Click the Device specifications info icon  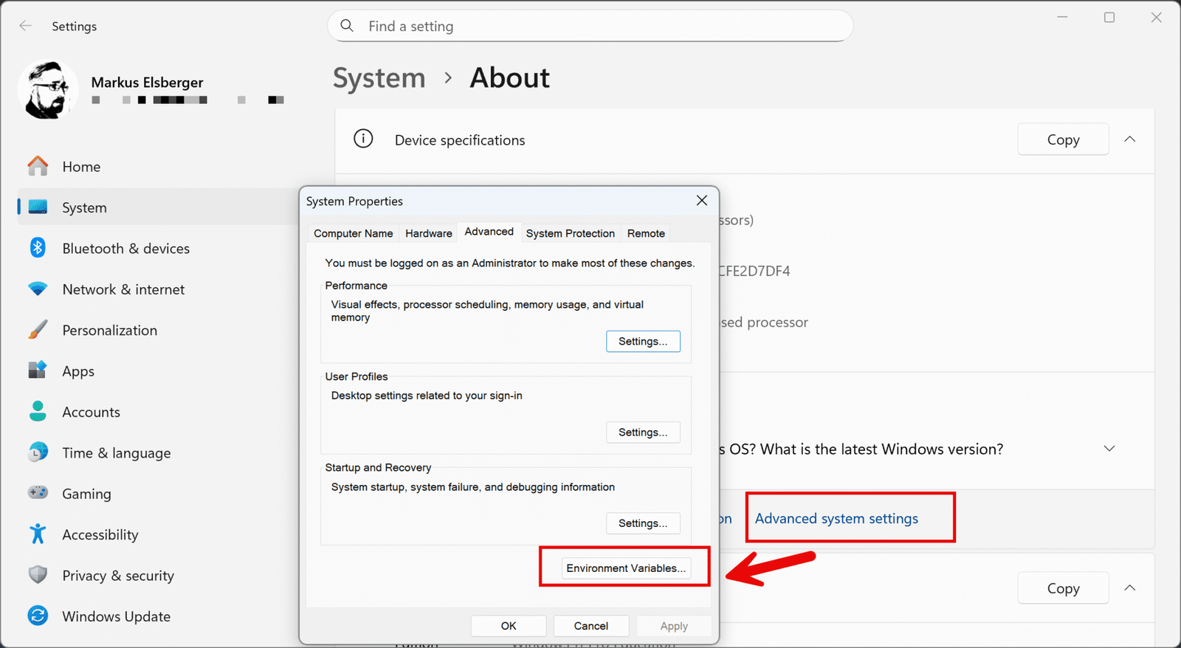(x=363, y=139)
